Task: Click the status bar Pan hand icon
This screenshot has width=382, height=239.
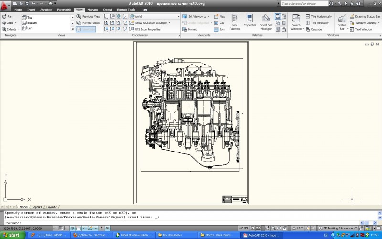Action: point(267,228)
